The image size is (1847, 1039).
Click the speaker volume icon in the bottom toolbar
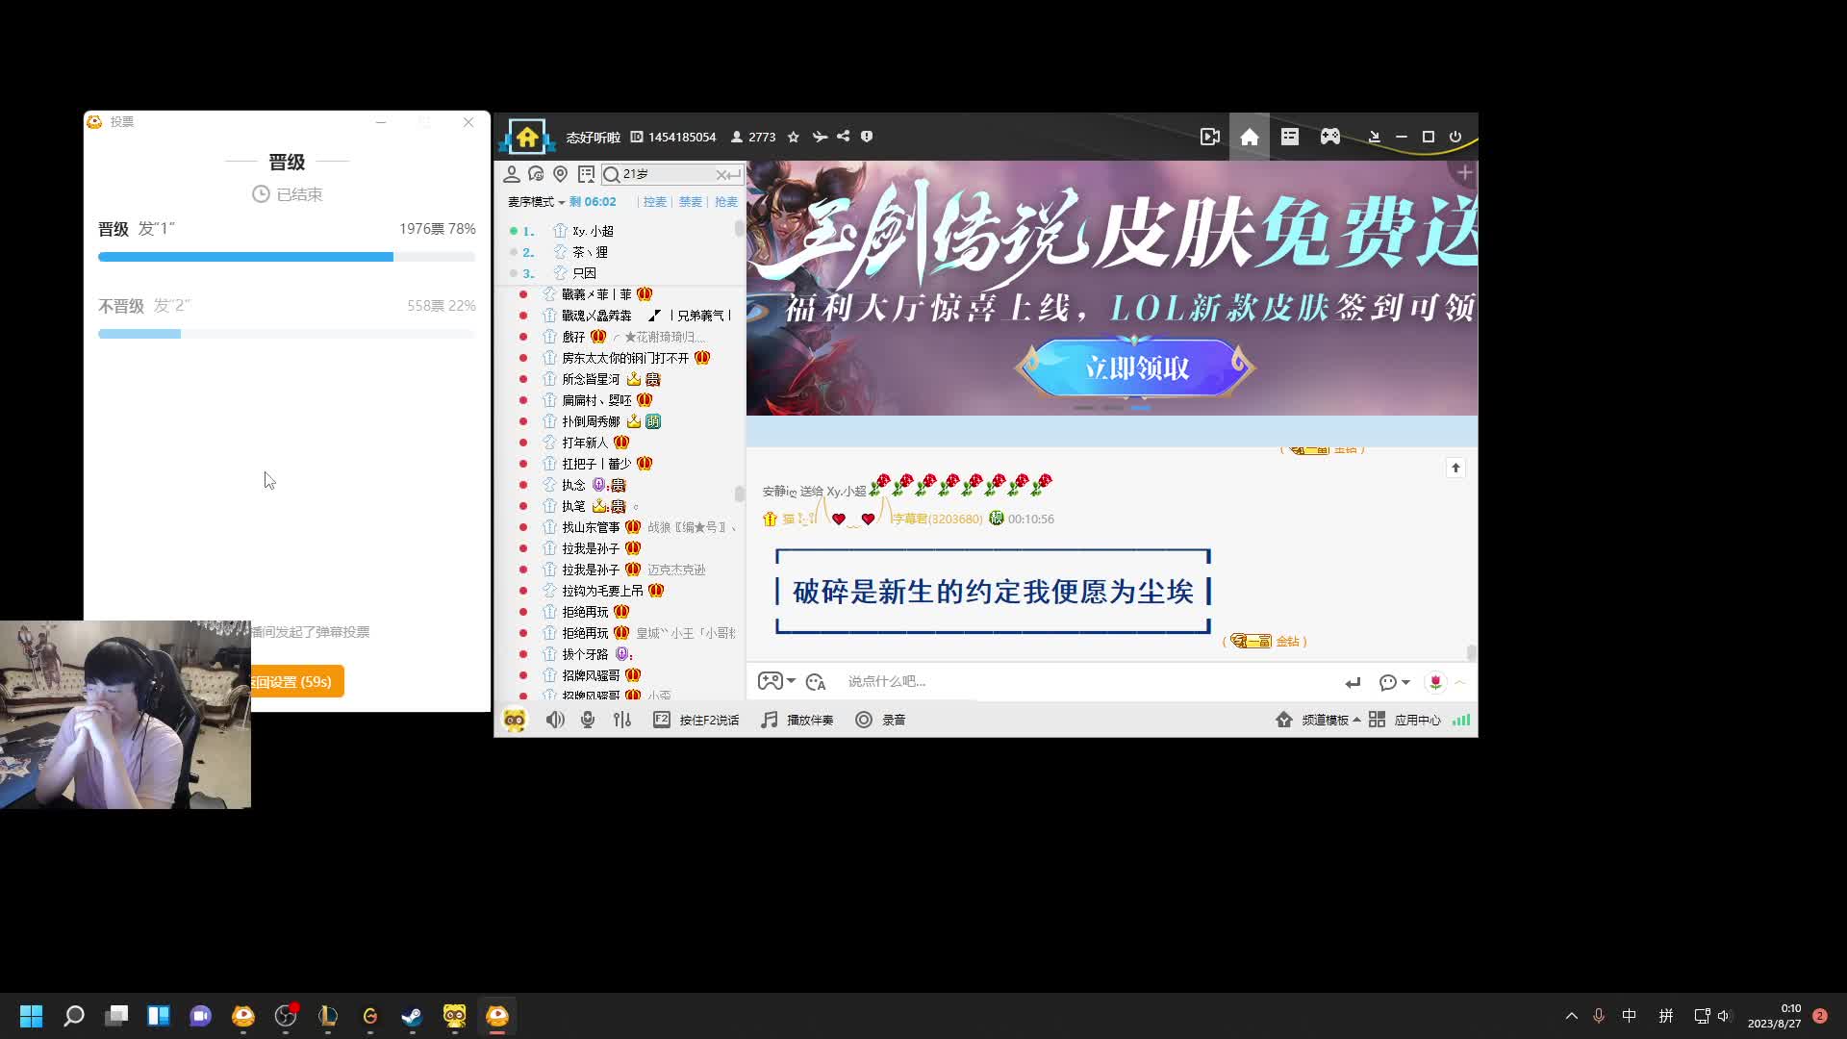[555, 719]
